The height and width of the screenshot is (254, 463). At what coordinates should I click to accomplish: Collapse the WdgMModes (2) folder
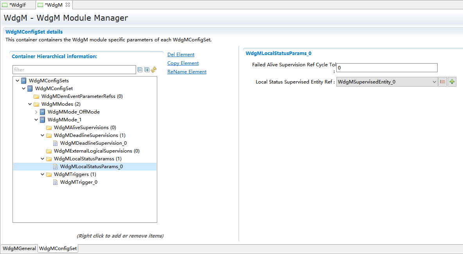coord(30,104)
